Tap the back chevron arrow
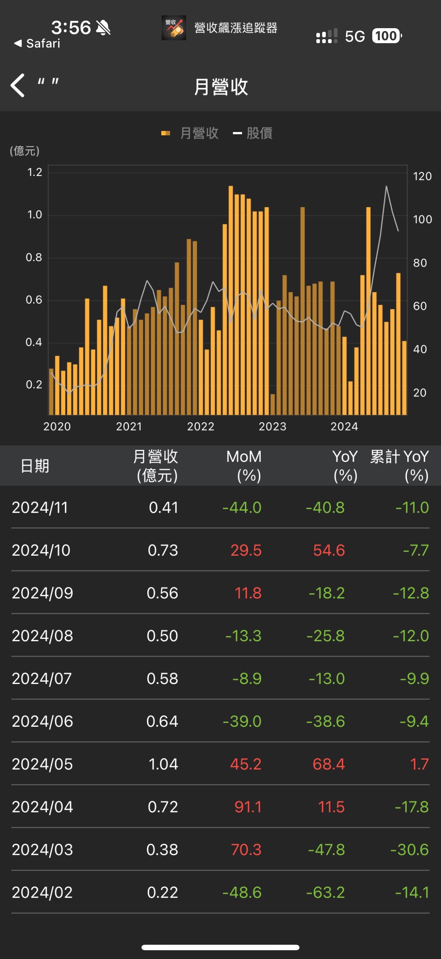 click(18, 85)
